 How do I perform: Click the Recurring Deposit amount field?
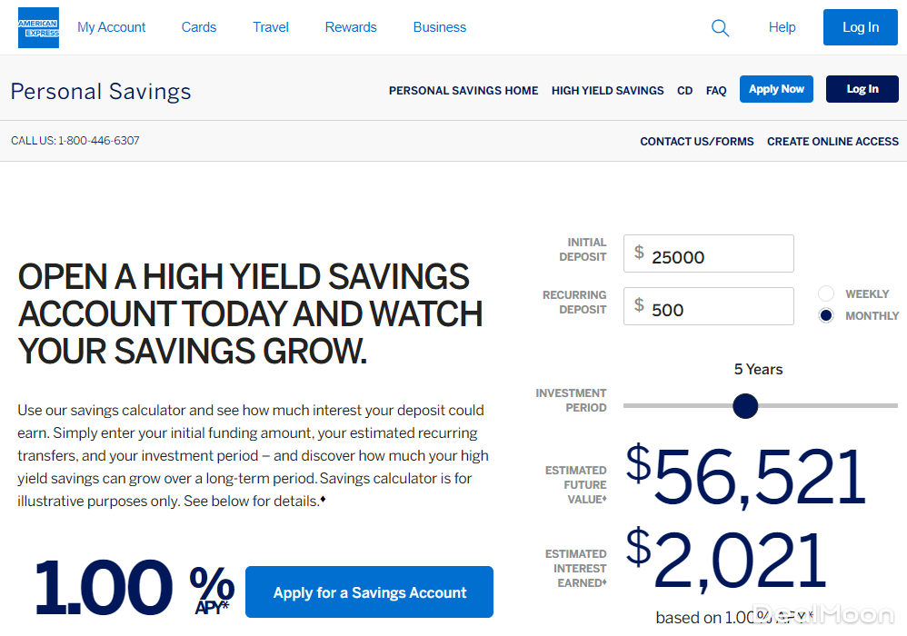point(718,307)
